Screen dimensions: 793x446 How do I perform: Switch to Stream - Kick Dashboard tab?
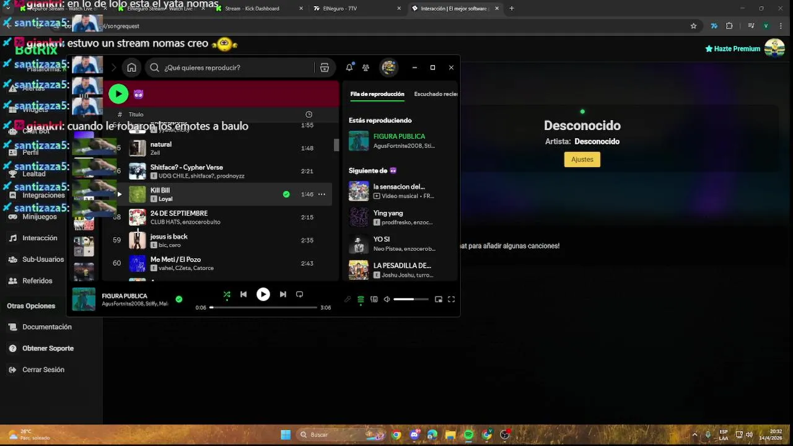(x=259, y=9)
